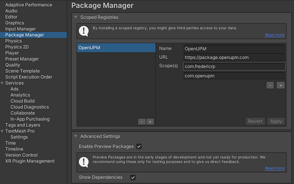Select Graphics settings category

(x=15, y=23)
